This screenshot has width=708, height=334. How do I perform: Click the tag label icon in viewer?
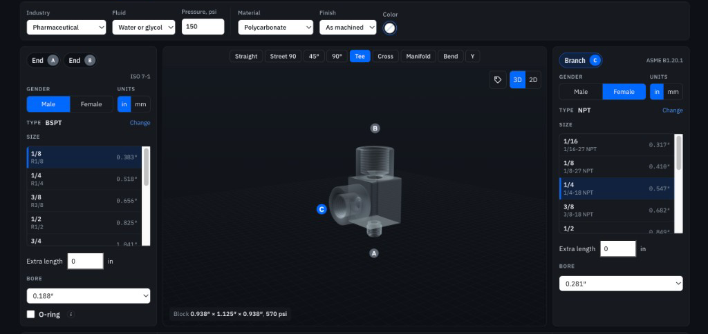pos(498,80)
